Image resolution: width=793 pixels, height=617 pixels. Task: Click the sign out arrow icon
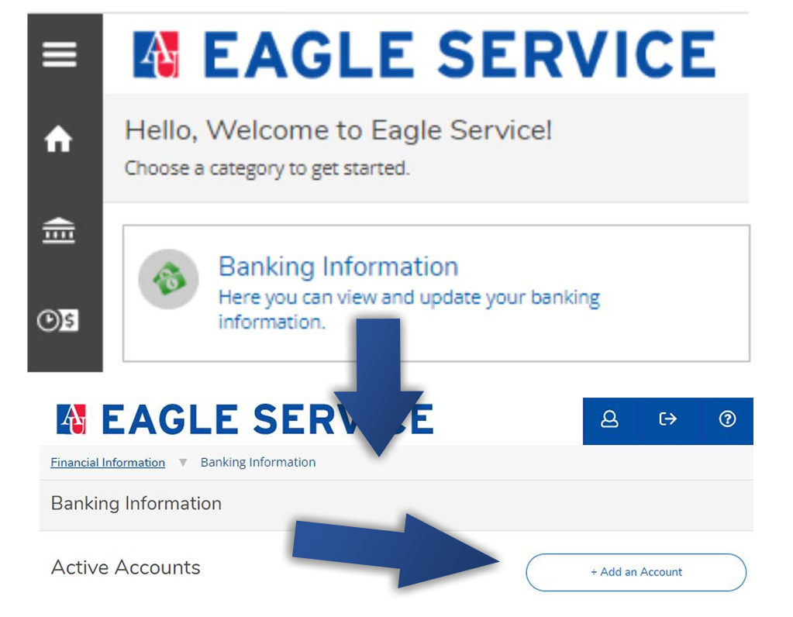coord(667,419)
